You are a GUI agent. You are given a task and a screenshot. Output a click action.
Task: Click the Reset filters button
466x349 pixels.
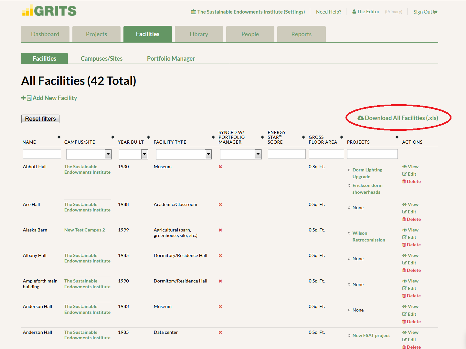[40, 119]
